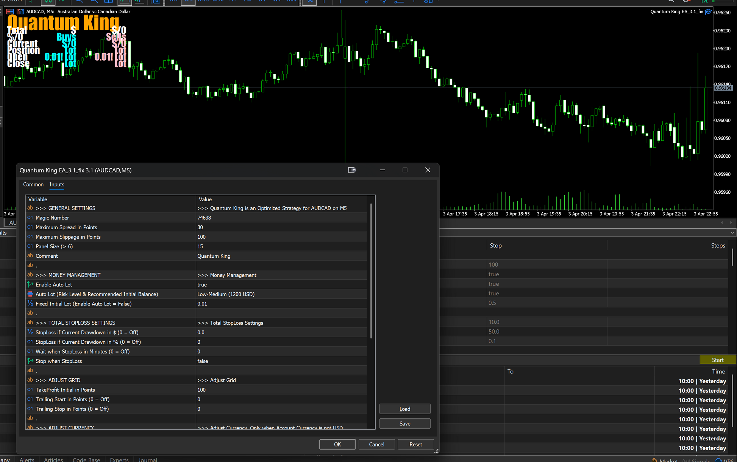Click the right chart-tab scroll arrow below chart
Viewport: 737px width, 462px height.
[x=731, y=223]
